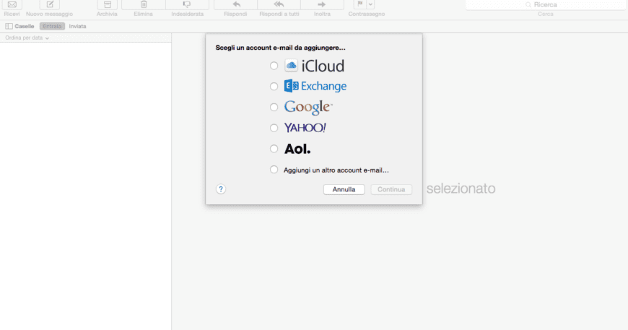
Task: Click the Ricevi envelope icon in toolbar
Action: tap(12, 5)
